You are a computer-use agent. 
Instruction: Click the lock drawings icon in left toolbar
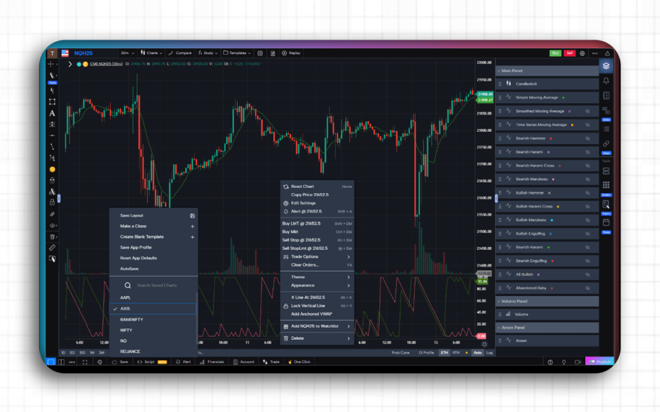pyautogui.click(x=52, y=202)
